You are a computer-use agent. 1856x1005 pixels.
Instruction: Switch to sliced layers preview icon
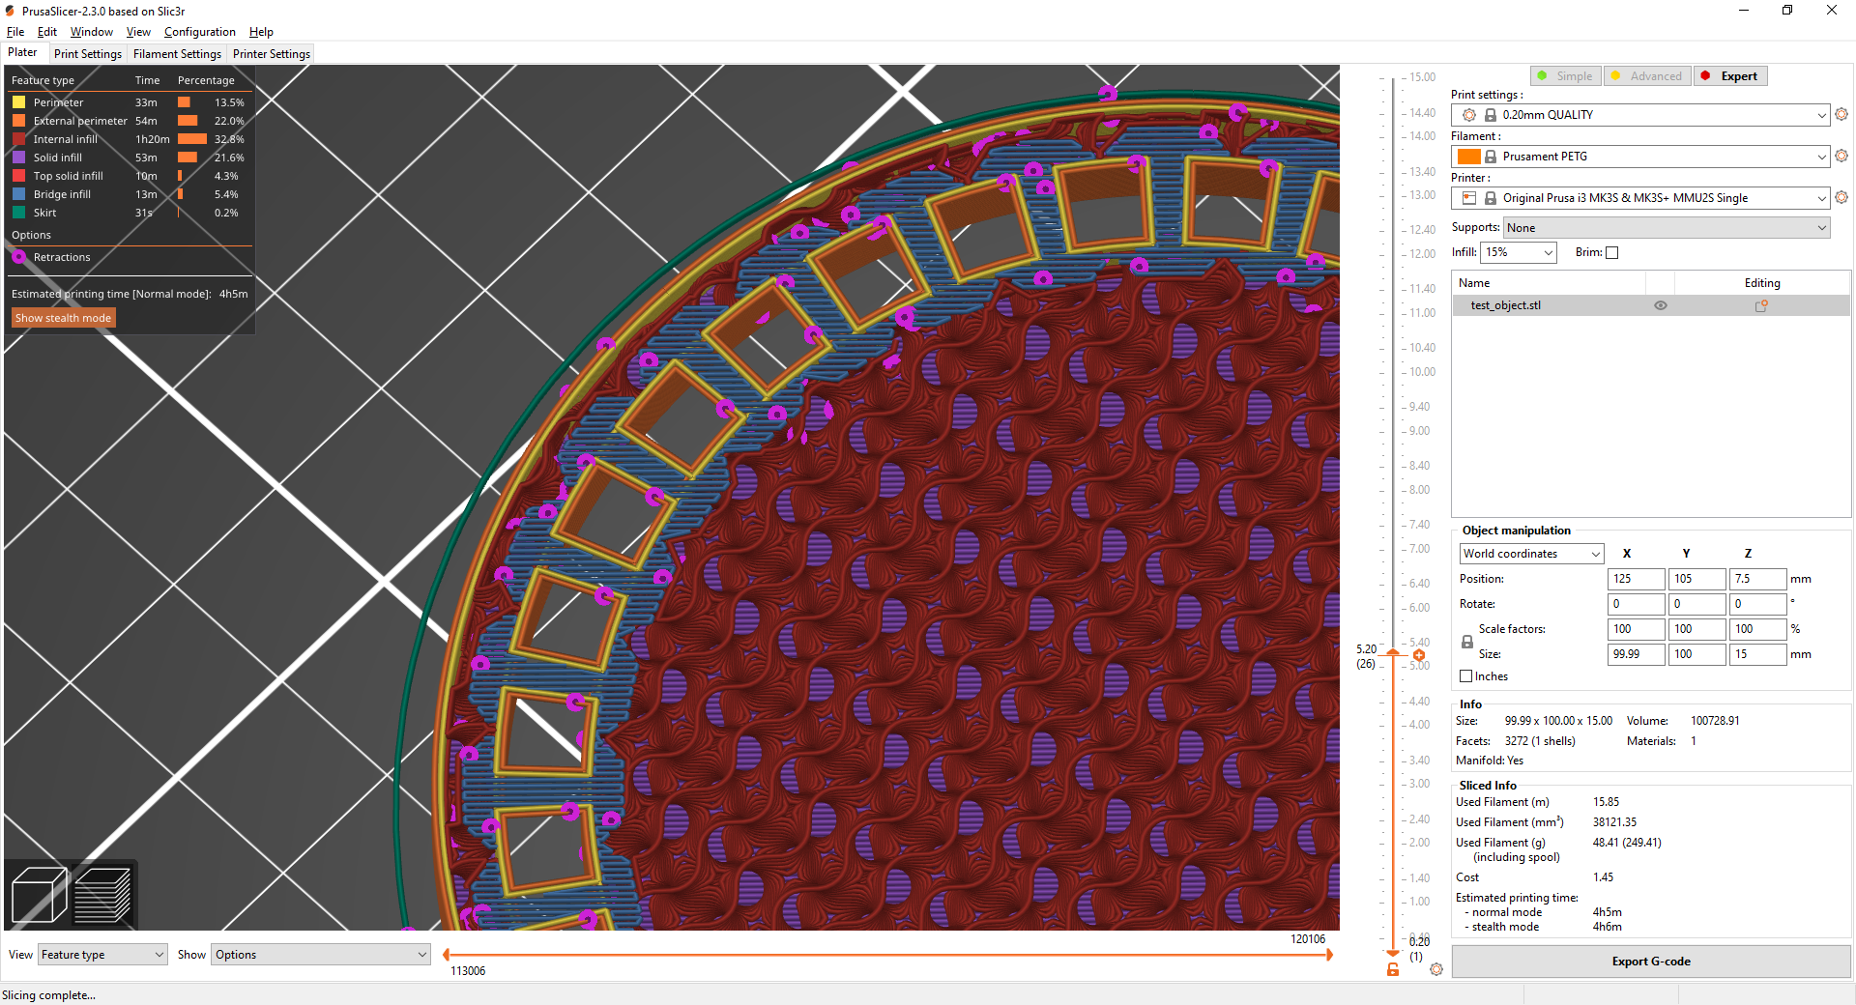click(102, 895)
